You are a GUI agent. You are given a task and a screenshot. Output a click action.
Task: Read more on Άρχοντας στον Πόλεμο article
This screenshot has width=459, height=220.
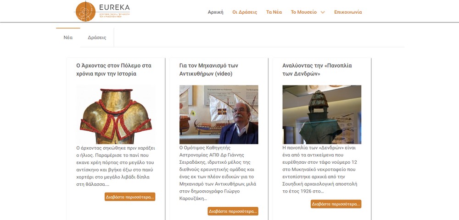click(130, 197)
